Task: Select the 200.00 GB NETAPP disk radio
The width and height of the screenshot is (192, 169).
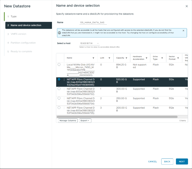Action: point(59,108)
